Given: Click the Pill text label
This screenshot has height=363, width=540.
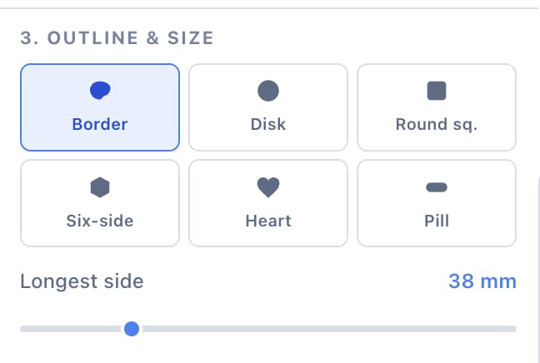Looking at the screenshot, I should [437, 221].
